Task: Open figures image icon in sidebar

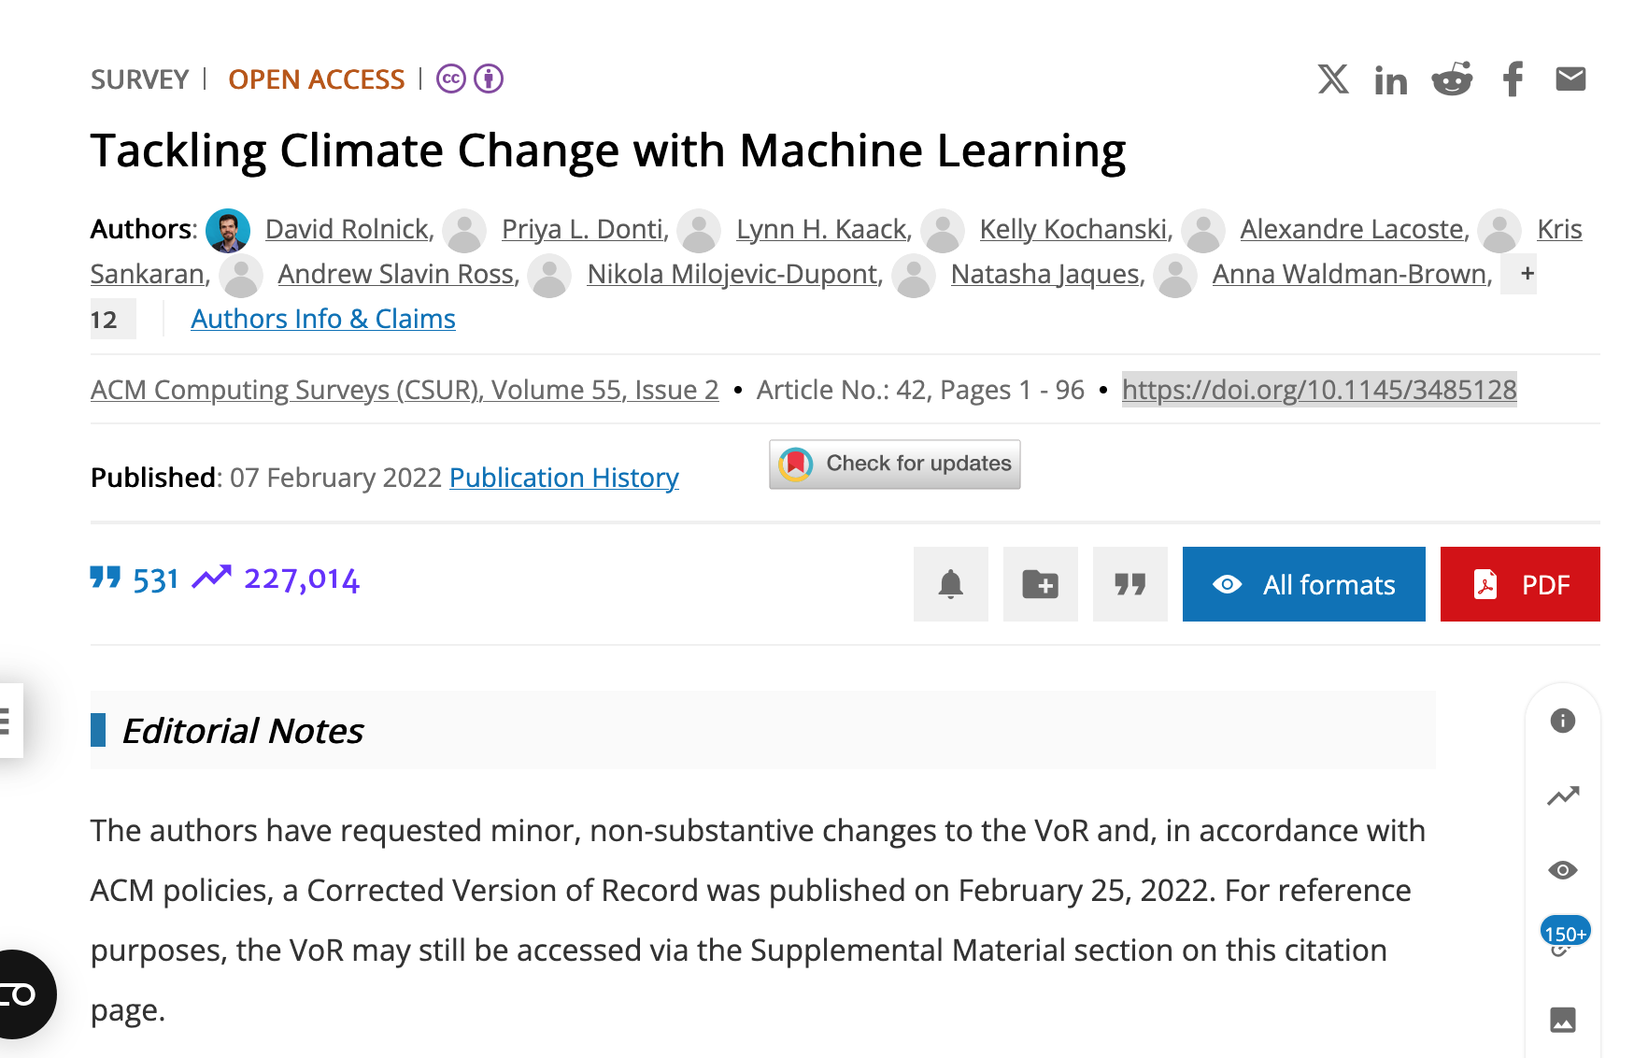Action: coord(1562,1020)
